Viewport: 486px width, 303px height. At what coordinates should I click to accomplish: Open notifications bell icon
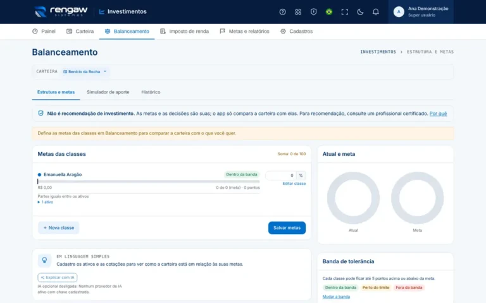376,12
